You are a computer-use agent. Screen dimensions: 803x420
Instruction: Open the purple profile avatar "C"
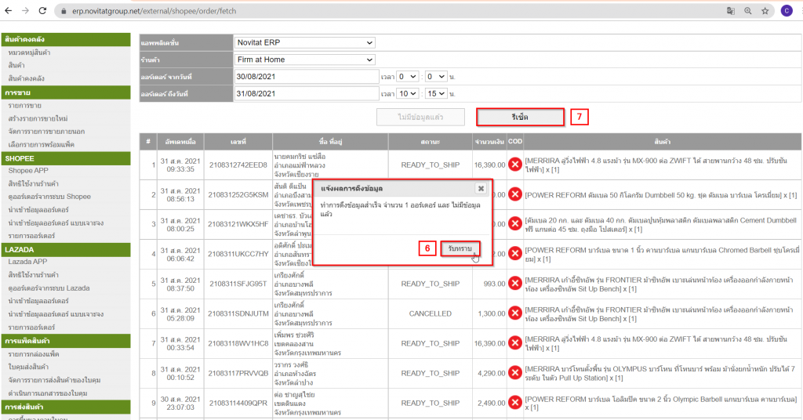pos(786,11)
